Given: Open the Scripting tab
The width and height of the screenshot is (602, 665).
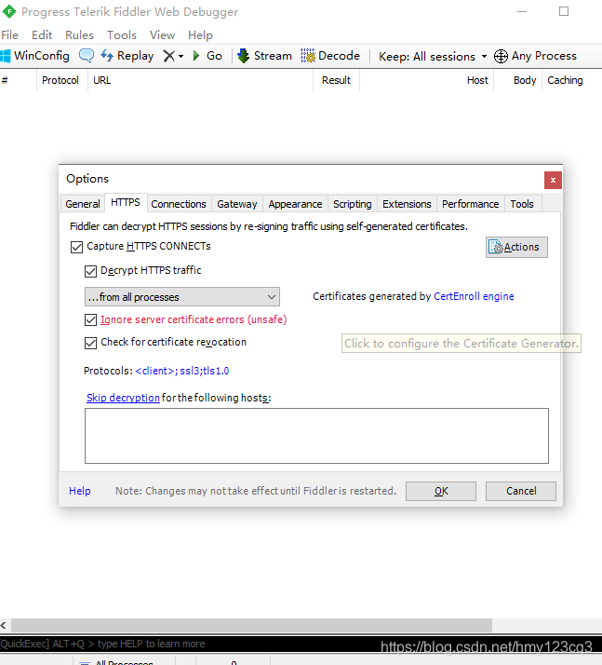Looking at the screenshot, I should tap(352, 204).
